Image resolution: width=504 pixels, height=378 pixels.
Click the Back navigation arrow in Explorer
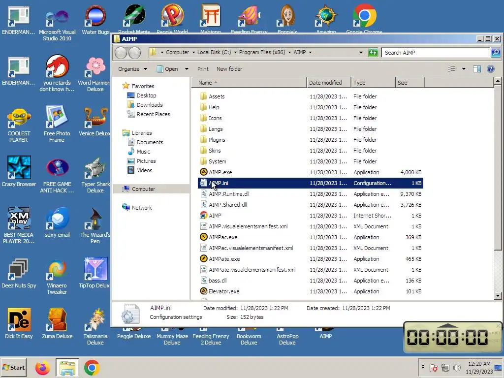point(121,52)
